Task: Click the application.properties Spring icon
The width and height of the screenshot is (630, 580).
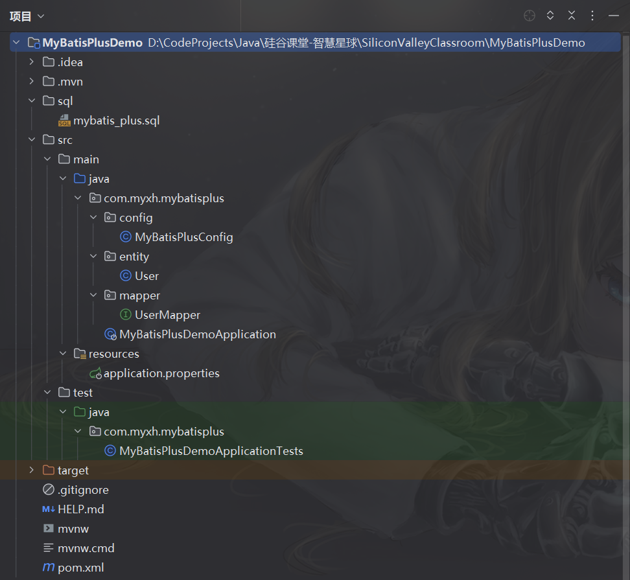Action: (x=96, y=373)
